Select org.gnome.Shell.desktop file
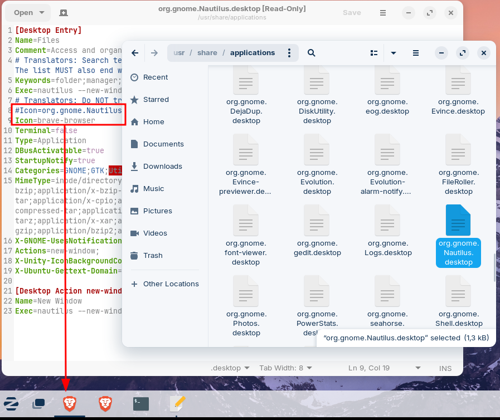Viewport: 500px width, 420px height. [458, 302]
